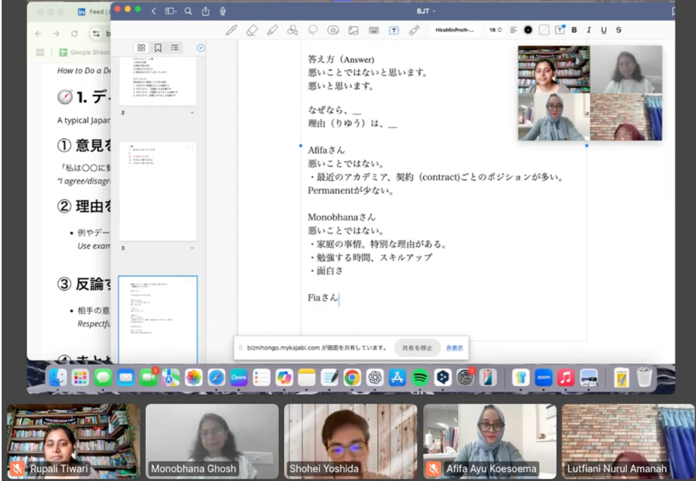Choose the Highlighter tool

click(272, 30)
